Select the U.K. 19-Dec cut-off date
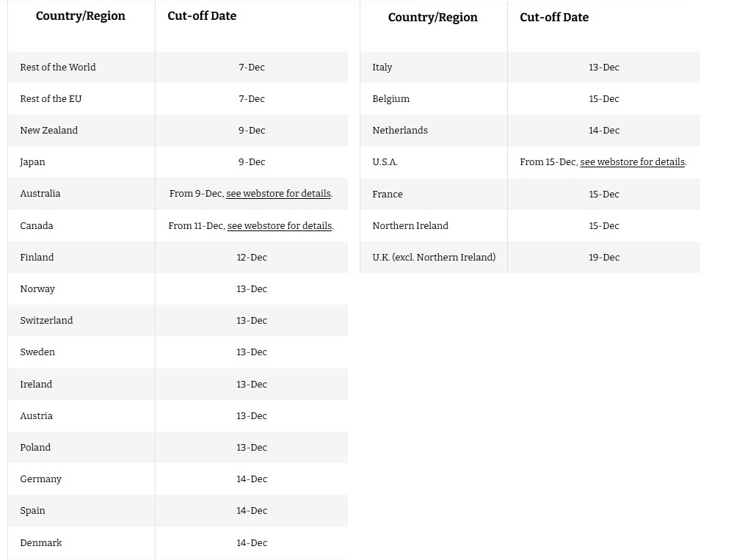 (604, 258)
